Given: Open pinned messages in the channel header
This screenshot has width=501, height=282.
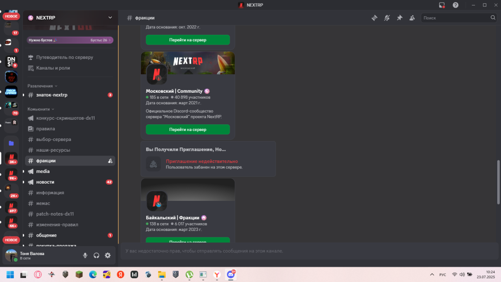Looking at the screenshot, I should pyautogui.click(x=399, y=18).
